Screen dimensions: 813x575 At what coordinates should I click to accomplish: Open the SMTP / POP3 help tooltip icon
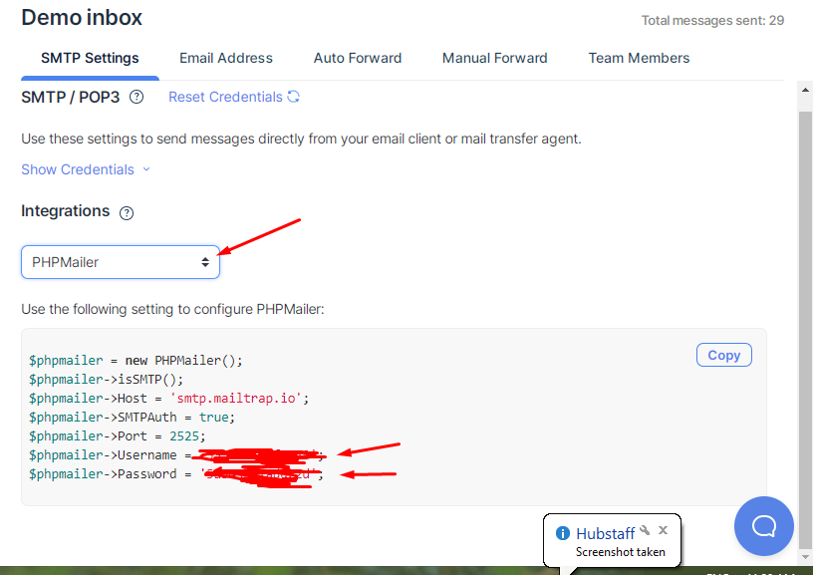(x=136, y=97)
